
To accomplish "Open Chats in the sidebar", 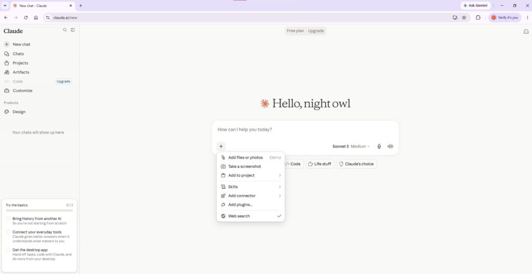I will (x=18, y=54).
